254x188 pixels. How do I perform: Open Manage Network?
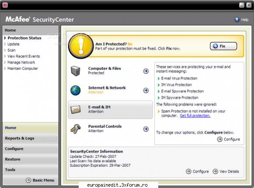click(21, 63)
